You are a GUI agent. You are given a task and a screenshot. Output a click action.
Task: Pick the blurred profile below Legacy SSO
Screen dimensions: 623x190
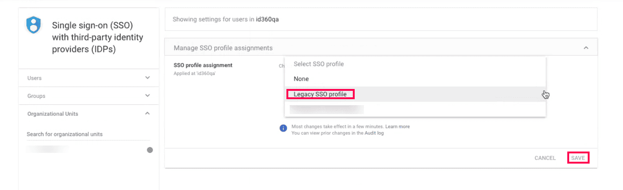[x=326, y=109]
